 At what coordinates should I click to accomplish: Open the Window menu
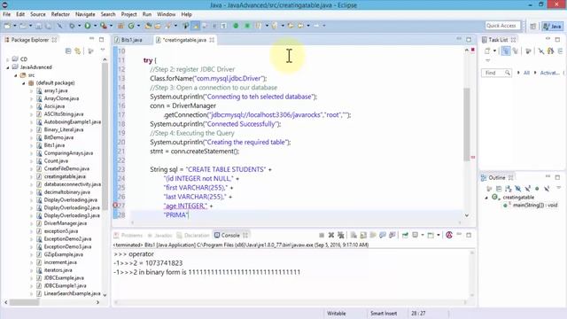(166, 14)
